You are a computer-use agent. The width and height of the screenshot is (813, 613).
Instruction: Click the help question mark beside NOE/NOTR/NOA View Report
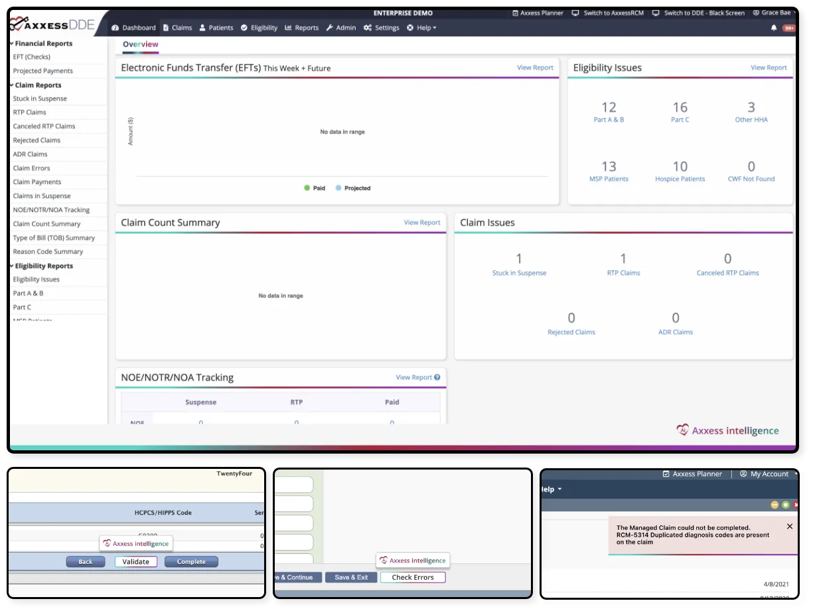click(437, 377)
